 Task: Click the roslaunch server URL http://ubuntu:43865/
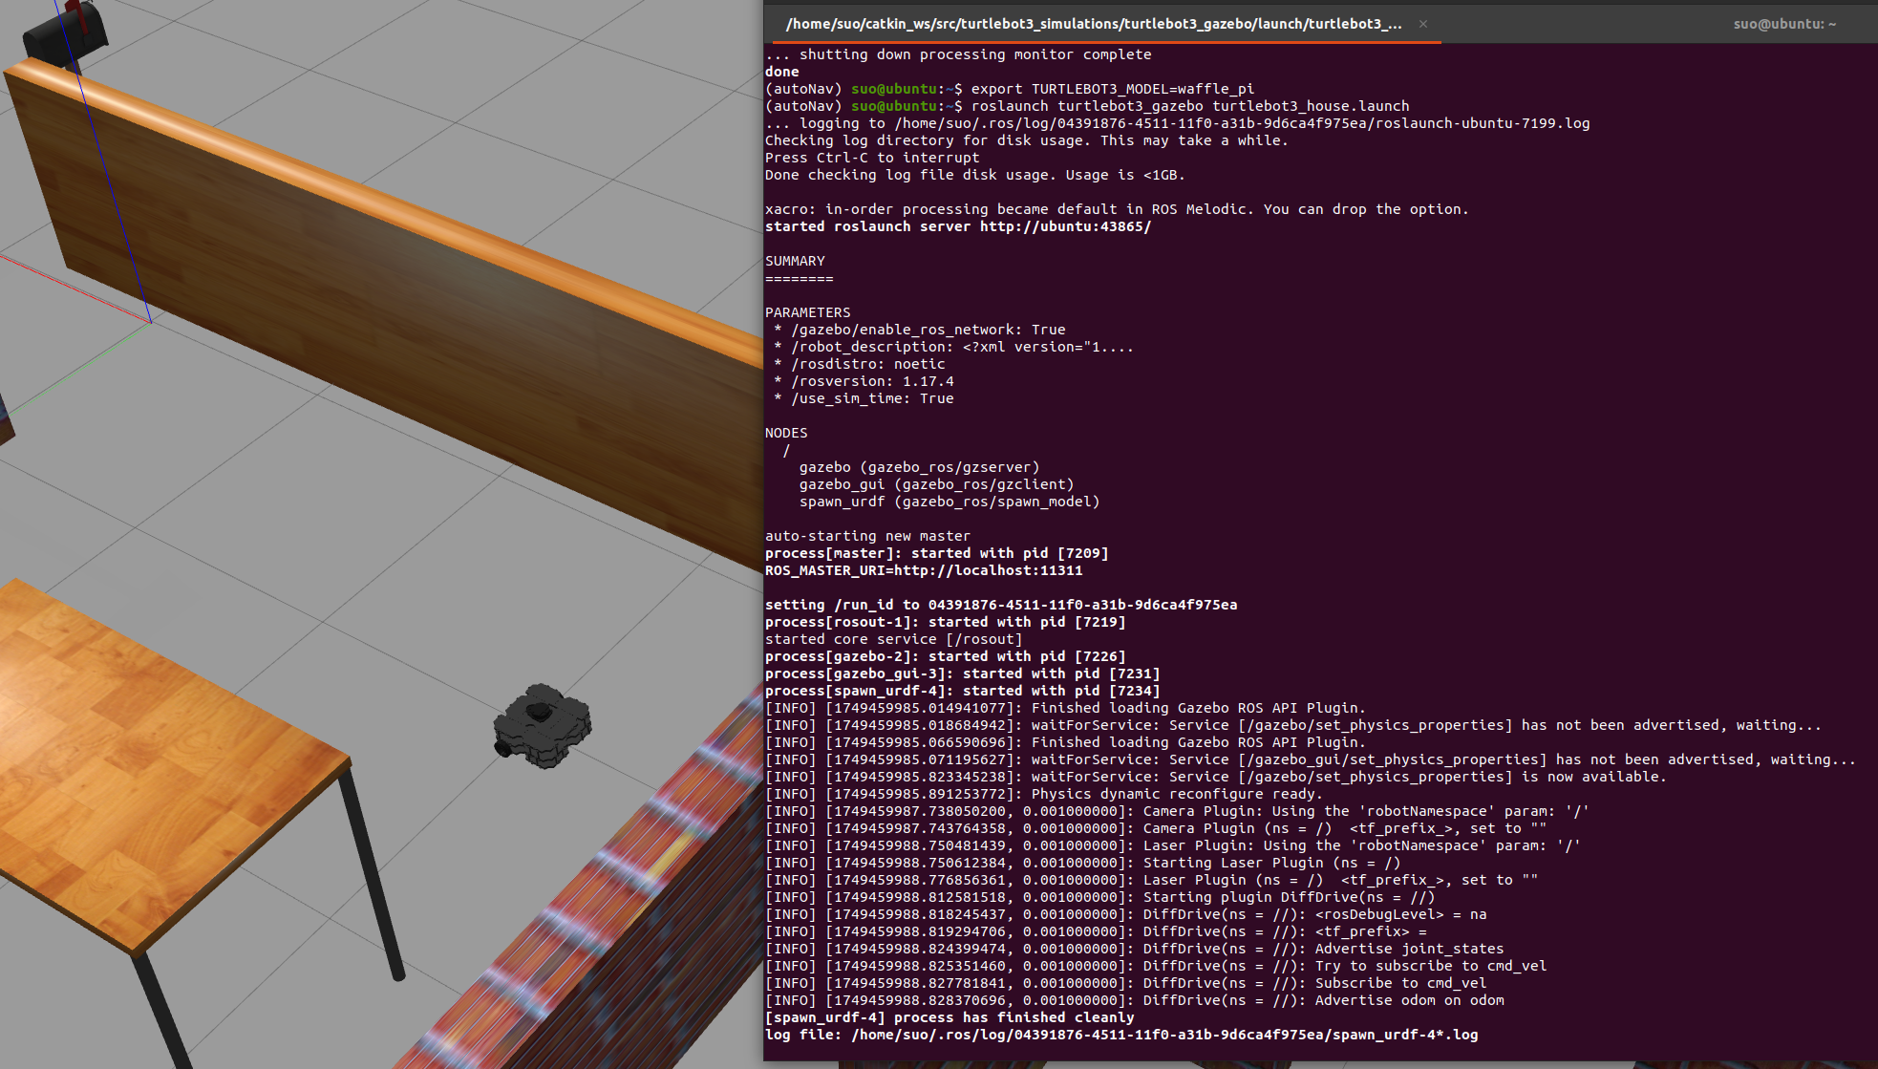tap(1065, 226)
